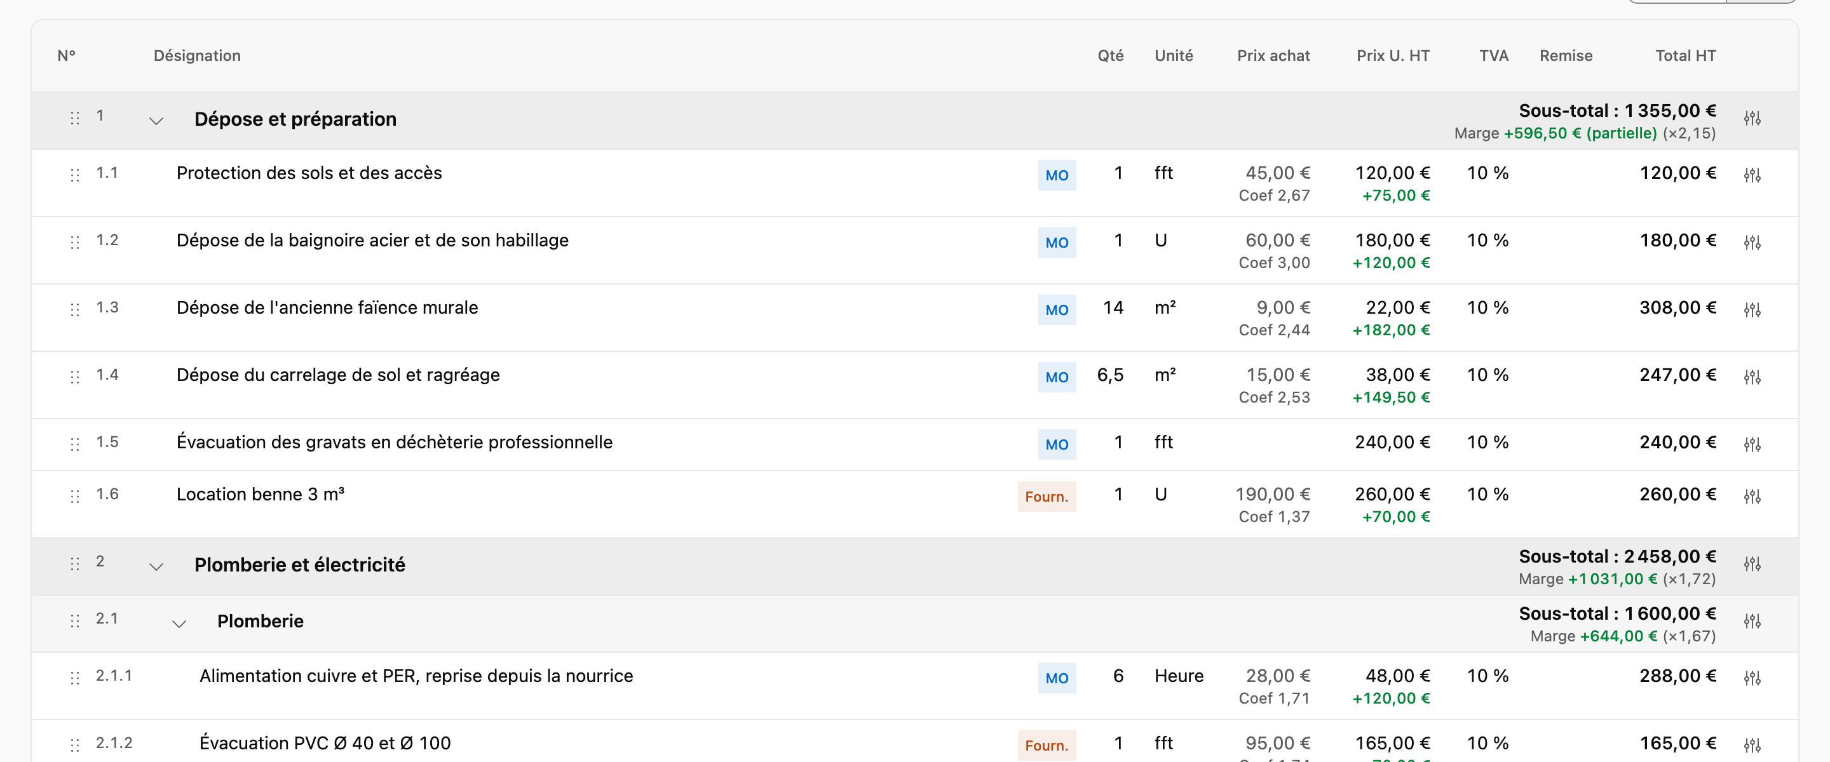1830x762 pixels.
Task: Click Fourn. tag on Location benne line
Action: pyautogui.click(x=1047, y=497)
